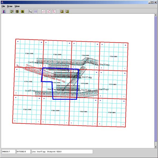This screenshot has height=158, width=158.
Task: Select the letter A text tool
Action: click(22, 11)
